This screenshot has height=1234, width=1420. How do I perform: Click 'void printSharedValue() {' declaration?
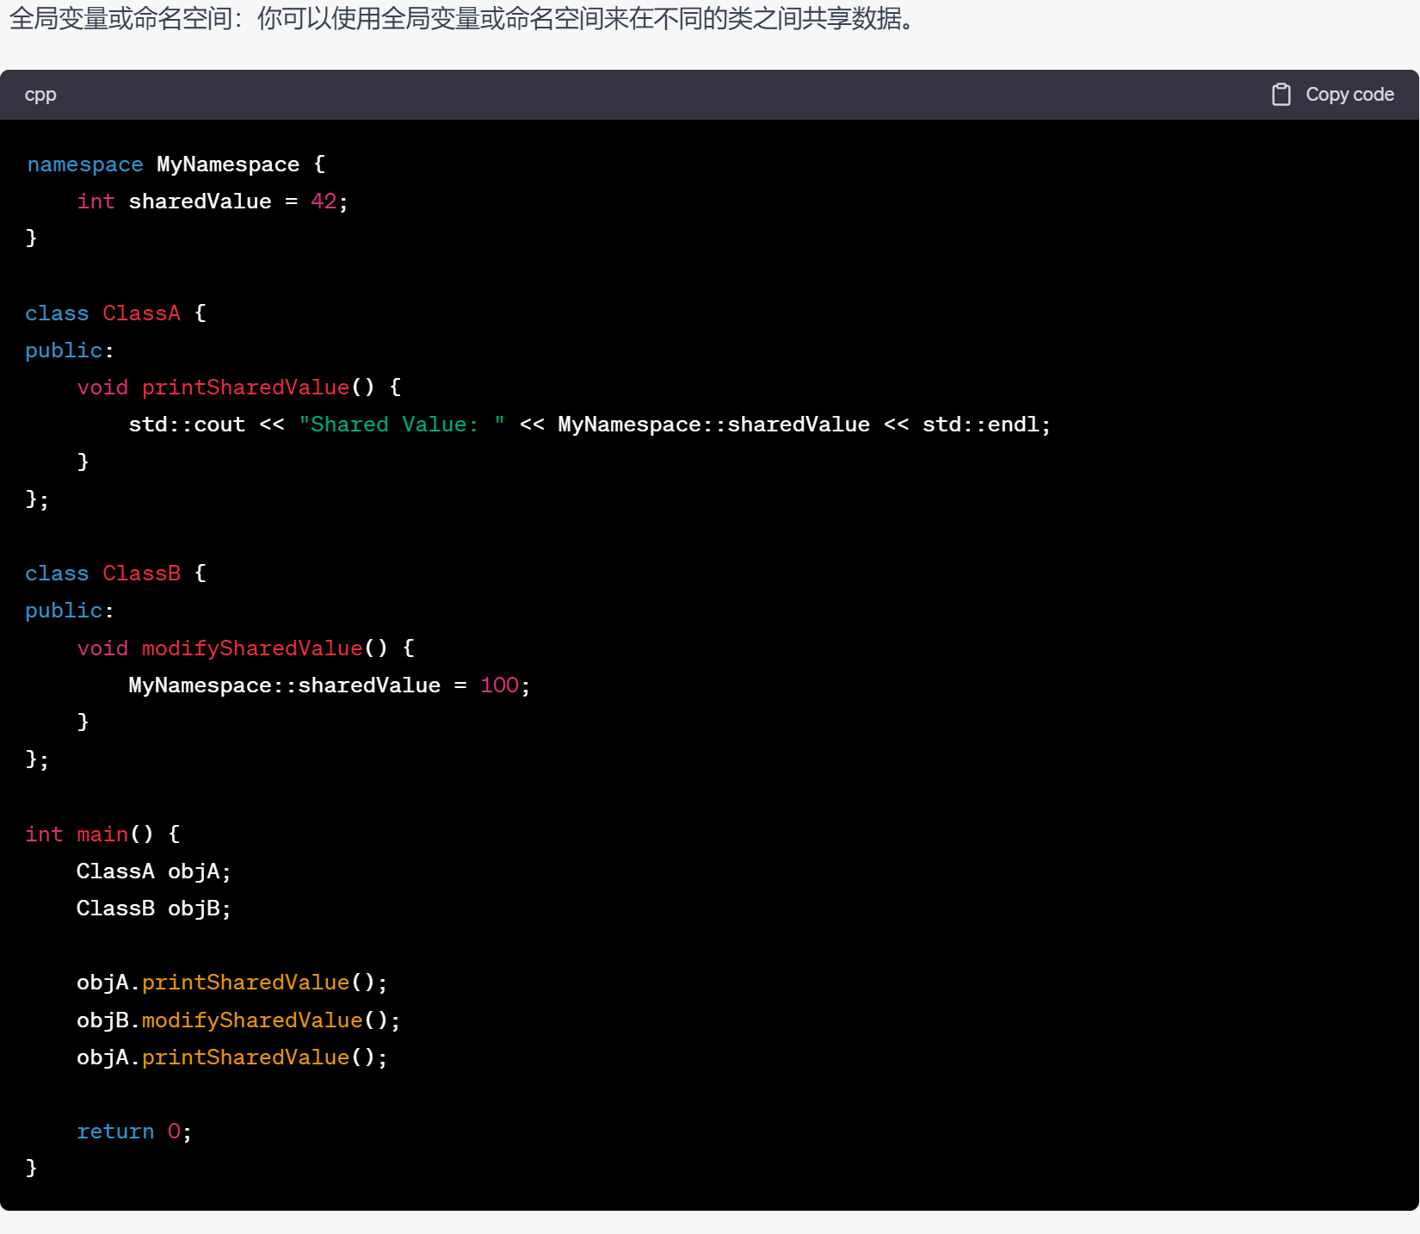point(239,388)
